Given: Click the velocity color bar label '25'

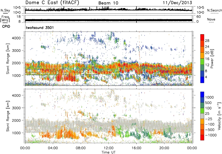Looking at the screenshot, I should click(207, 114).
